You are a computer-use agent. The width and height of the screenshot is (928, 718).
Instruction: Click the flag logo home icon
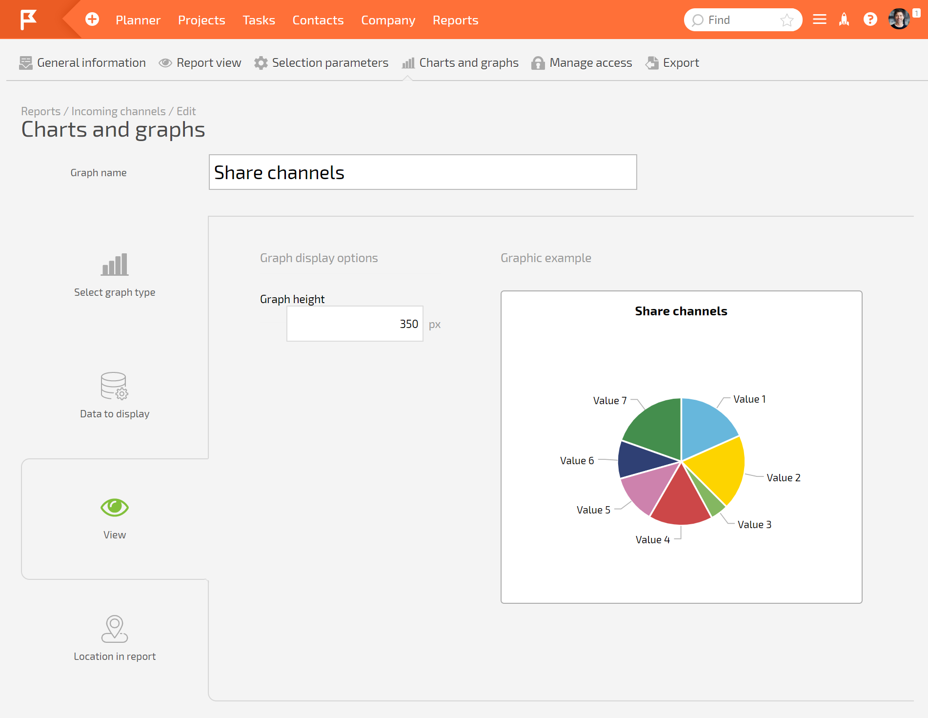[28, 20]
